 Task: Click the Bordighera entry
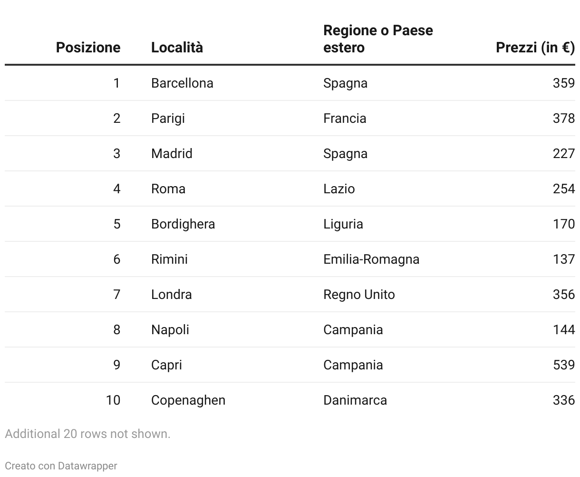[183, 224]
